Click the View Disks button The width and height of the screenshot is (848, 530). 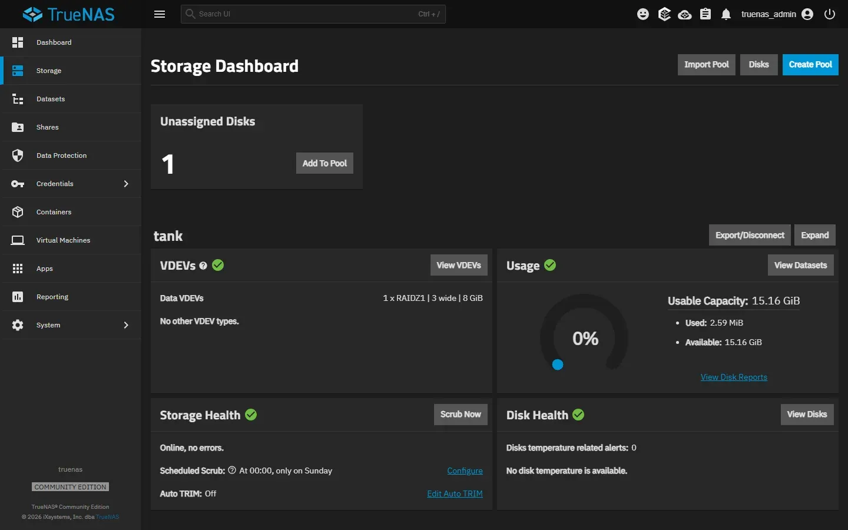click(x=807, y=415)
